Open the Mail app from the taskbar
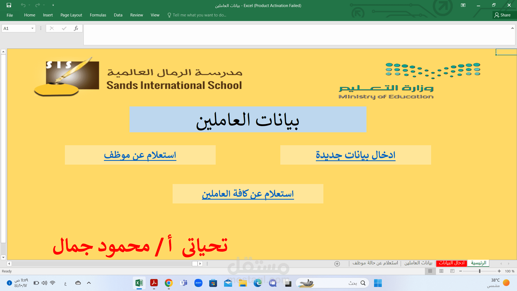Image resolution: width=517 pixels, height=291 pixels. (x=228, y=283)
